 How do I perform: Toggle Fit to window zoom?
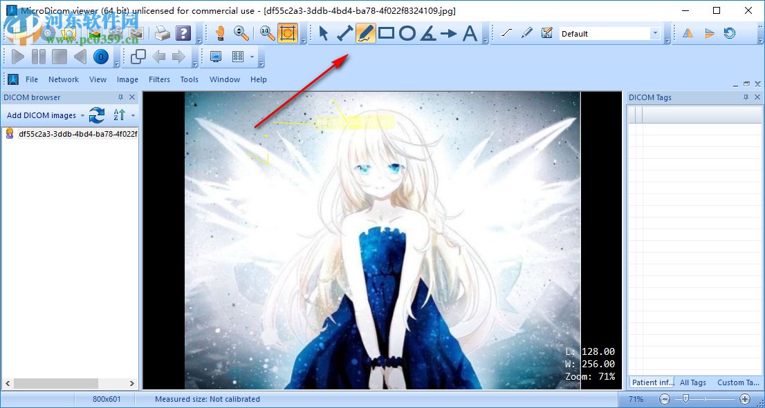[287, 33]
